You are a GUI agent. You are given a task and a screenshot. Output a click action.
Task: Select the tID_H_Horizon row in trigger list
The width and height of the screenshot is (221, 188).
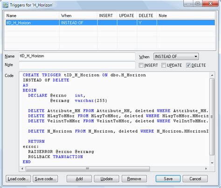[x=110, y=23]
